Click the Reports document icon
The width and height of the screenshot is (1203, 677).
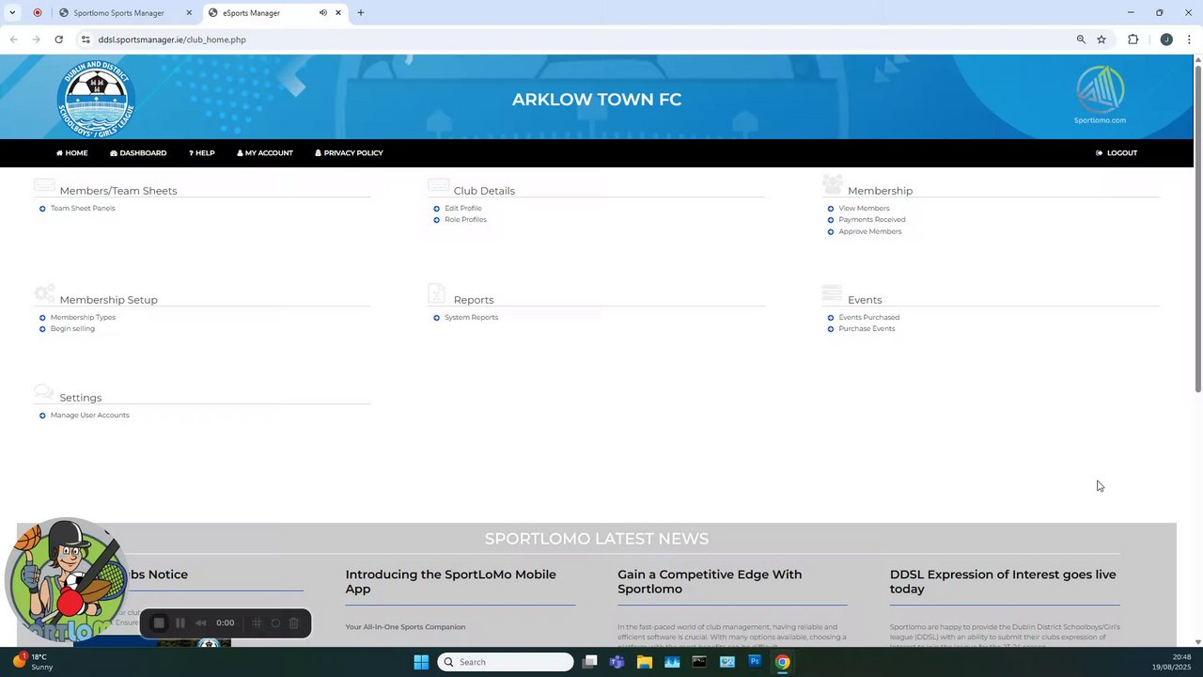(x=436, y=293)
